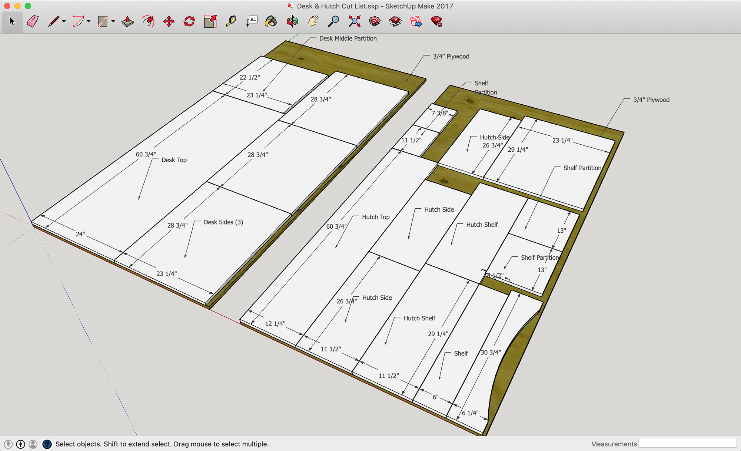Click the '12 1/4"' dimension text
This screenshot has width=741, height=451.
click(275, 323)
